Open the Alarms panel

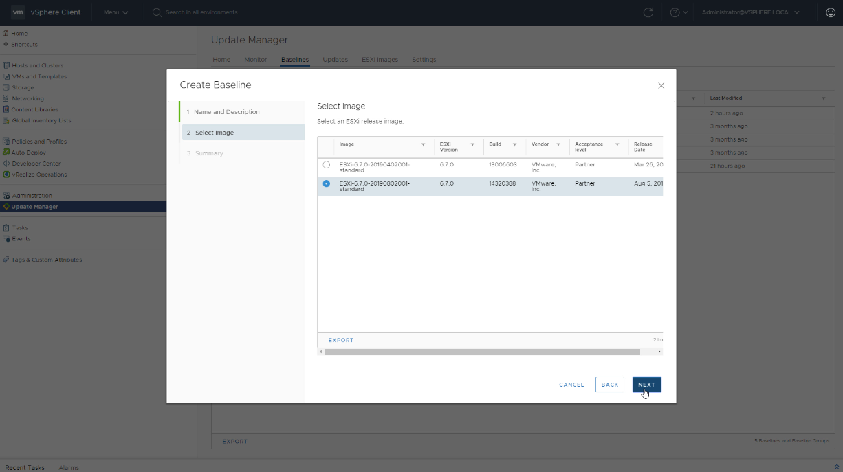[69, 467]
